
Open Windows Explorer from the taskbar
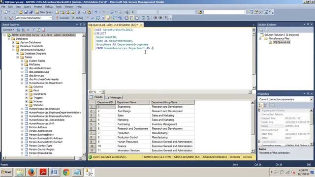click(x=20, y=172)
